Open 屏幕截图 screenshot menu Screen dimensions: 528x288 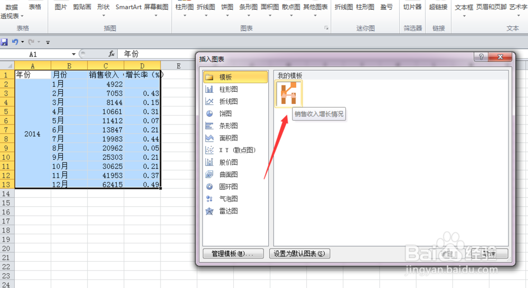156,10
